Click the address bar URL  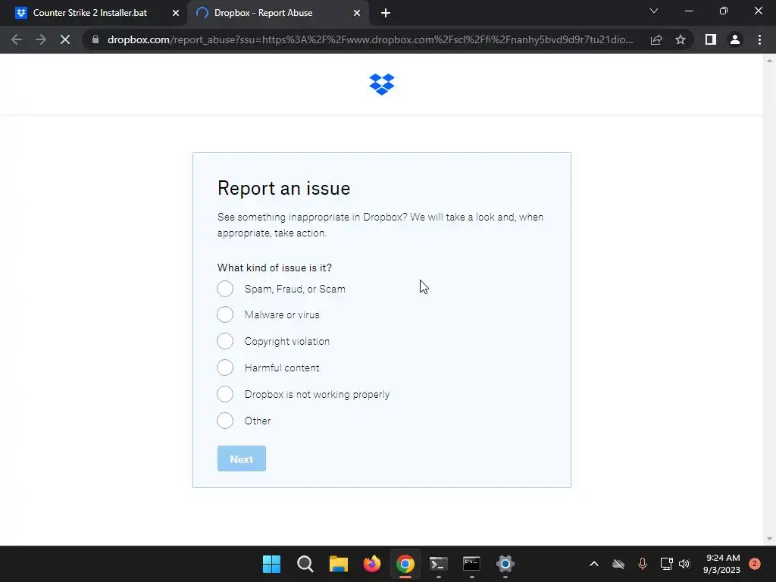point(370,39)
